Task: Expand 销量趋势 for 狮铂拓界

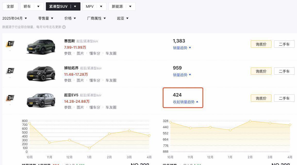Action: click(182, 75)
